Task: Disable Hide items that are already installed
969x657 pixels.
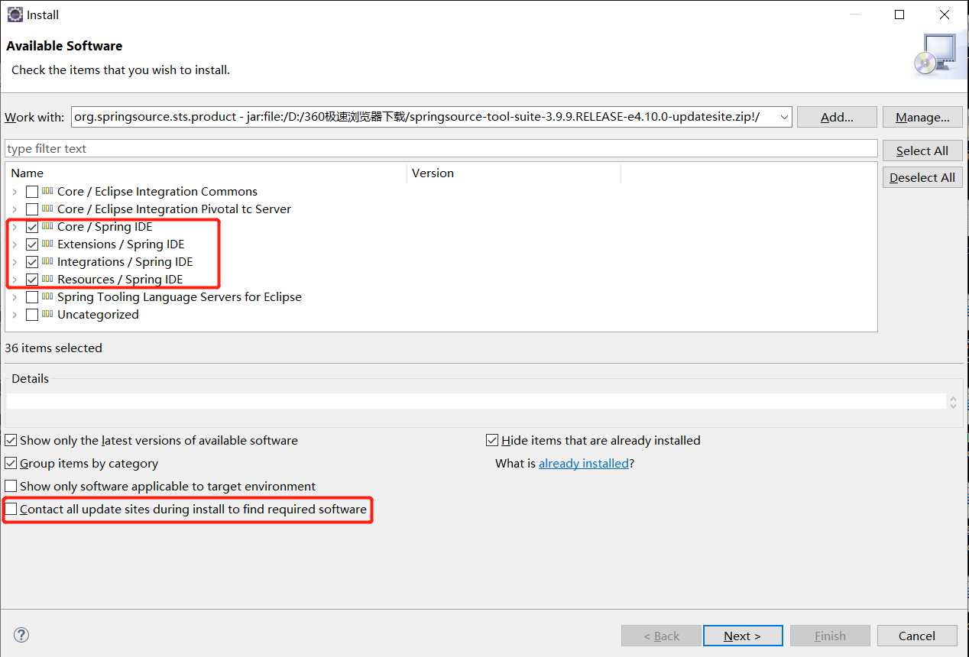Action: pyautogui.click(x=493, y=440)
